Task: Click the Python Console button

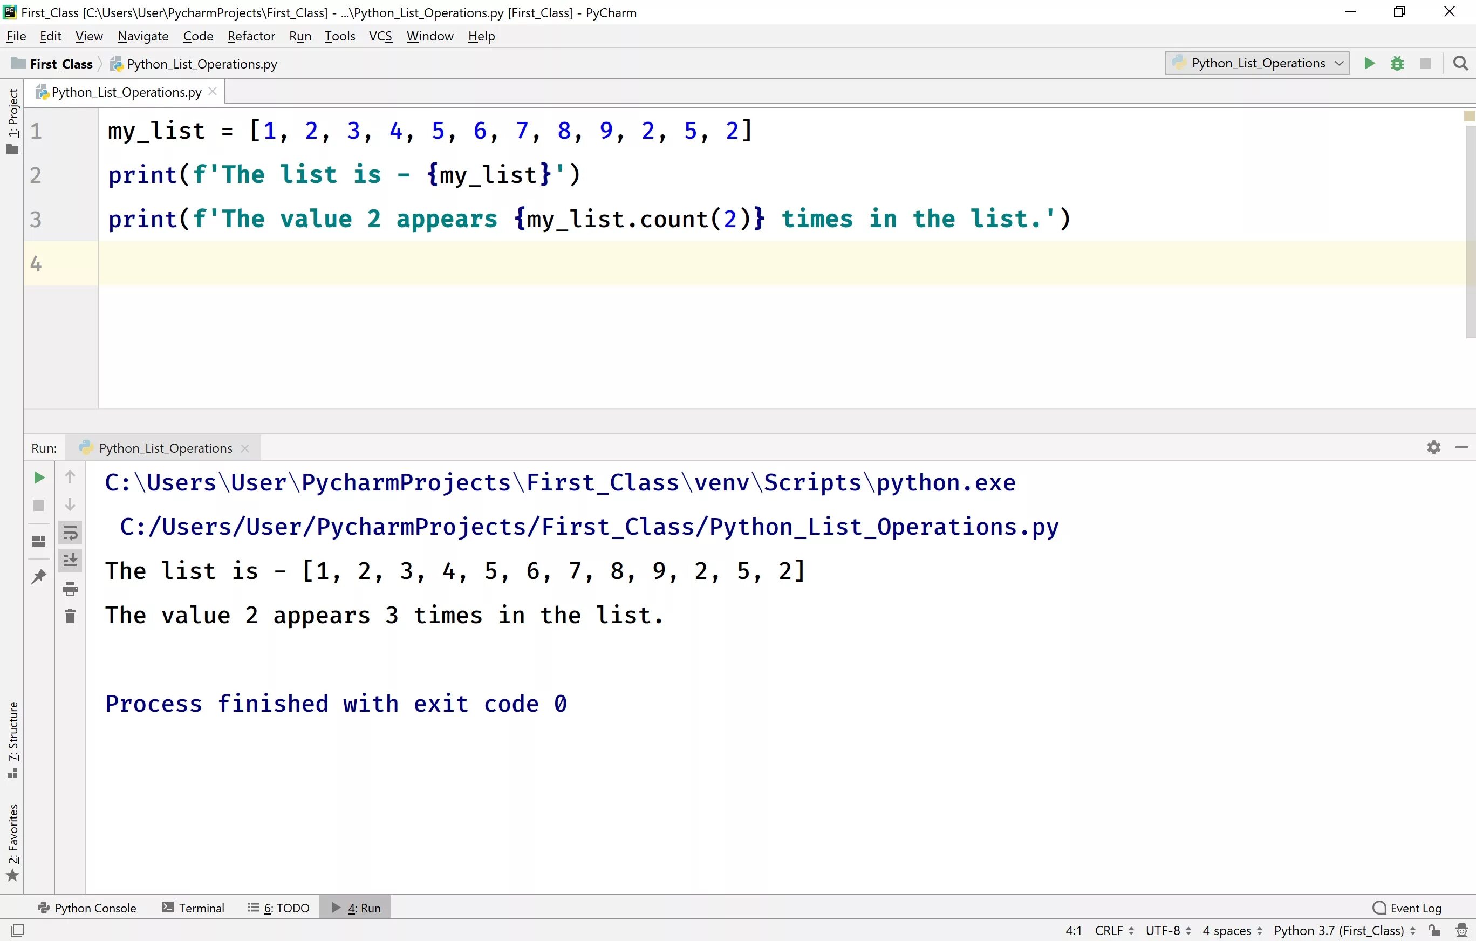Action: (87, 908)
